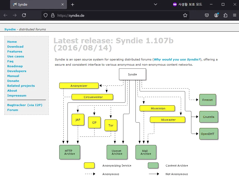
Task: Open the Use cases page
Action: pos(16,56)
